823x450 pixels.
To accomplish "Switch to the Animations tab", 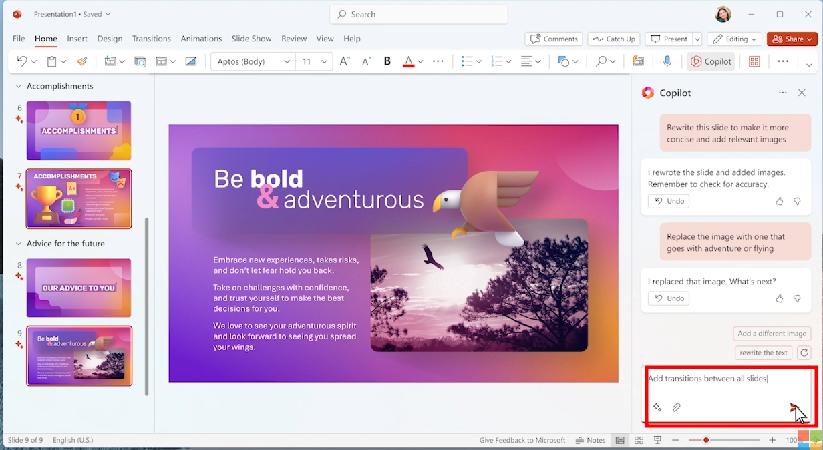I will (x=201, y=39).
